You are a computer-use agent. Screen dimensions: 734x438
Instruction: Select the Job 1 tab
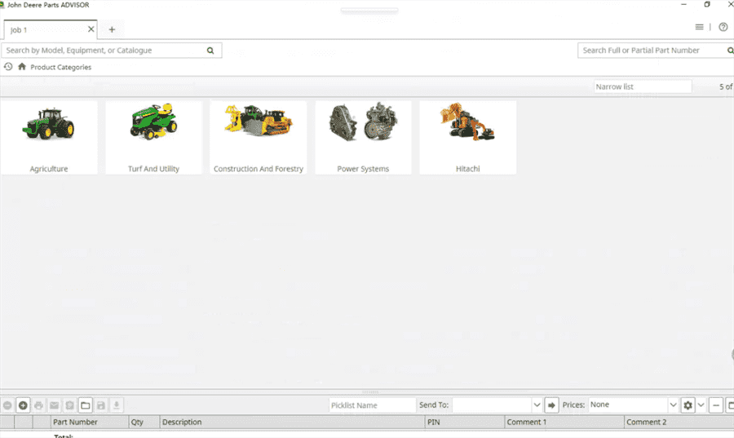(x=50, y=29)
